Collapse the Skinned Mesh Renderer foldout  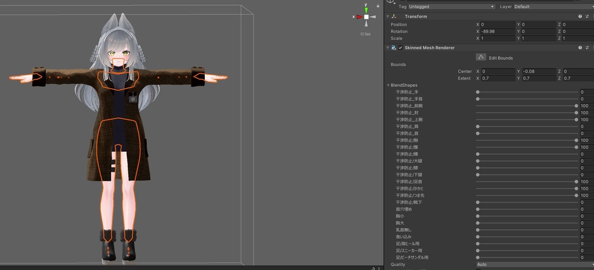[387, 48]
